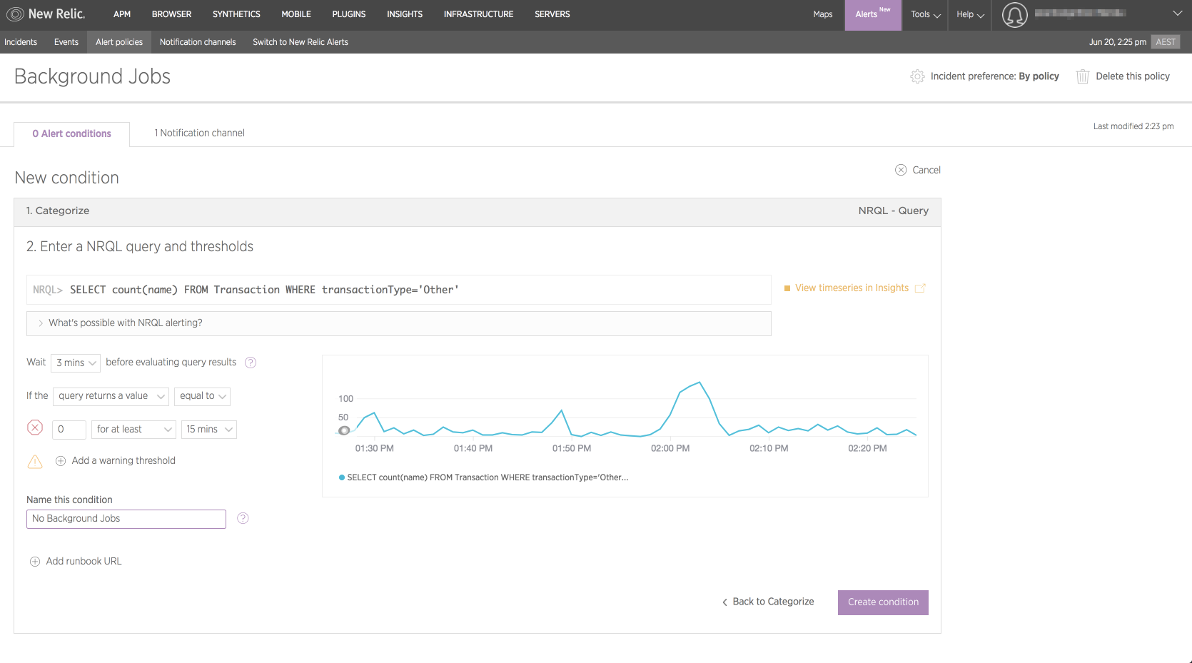Open the user account avatar icon
1192x663 pixels.
pyautogui.click(x=1014, y=14)
